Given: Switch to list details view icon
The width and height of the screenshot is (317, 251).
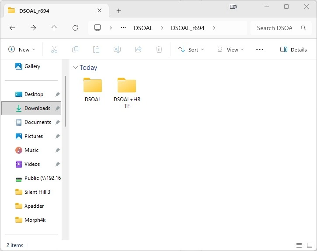Looking at the screenshot, I should tap(299, 245).
